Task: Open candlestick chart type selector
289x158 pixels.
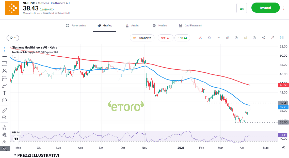Action: click(x=227, y=38)
